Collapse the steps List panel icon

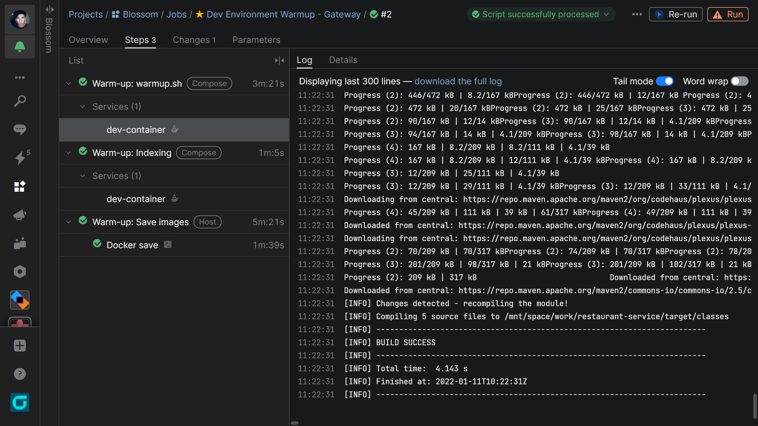click(280, 61)
